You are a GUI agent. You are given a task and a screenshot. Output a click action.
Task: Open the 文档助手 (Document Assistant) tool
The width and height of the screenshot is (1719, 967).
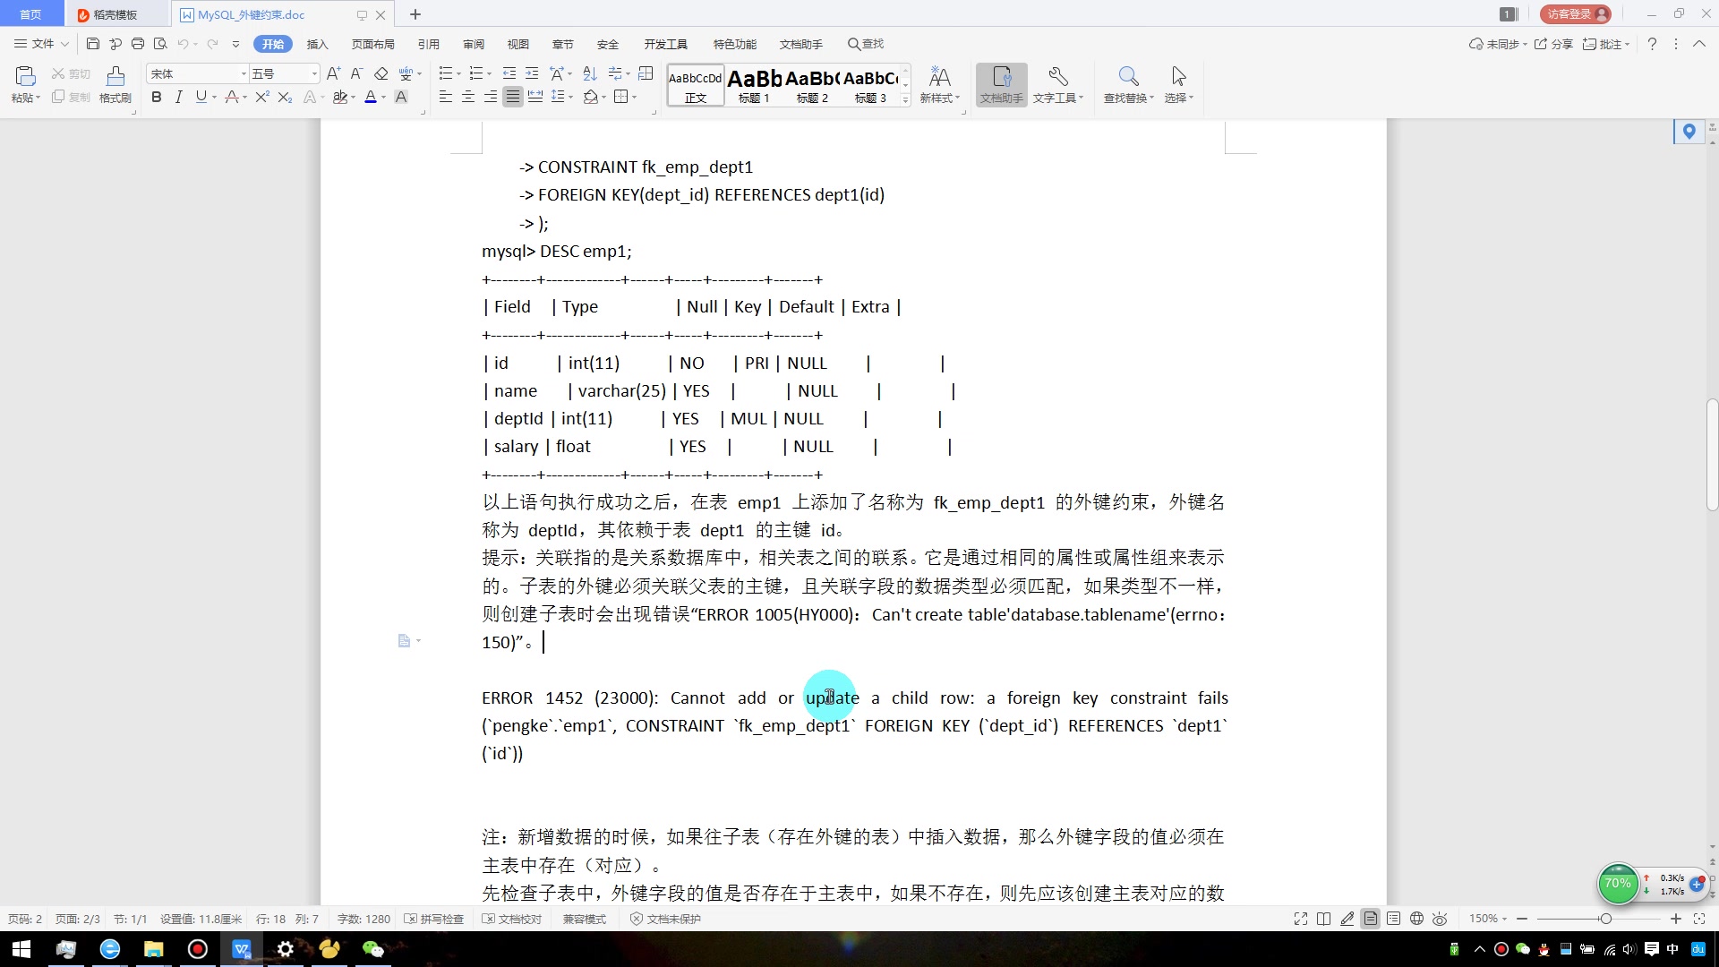(x=1000, y=85)
